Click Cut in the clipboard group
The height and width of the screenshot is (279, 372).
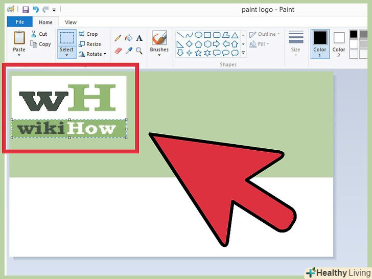coord(39,34)
